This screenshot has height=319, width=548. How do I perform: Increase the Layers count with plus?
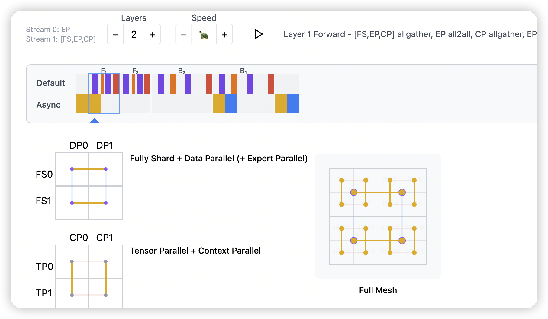tap(152, 35)
